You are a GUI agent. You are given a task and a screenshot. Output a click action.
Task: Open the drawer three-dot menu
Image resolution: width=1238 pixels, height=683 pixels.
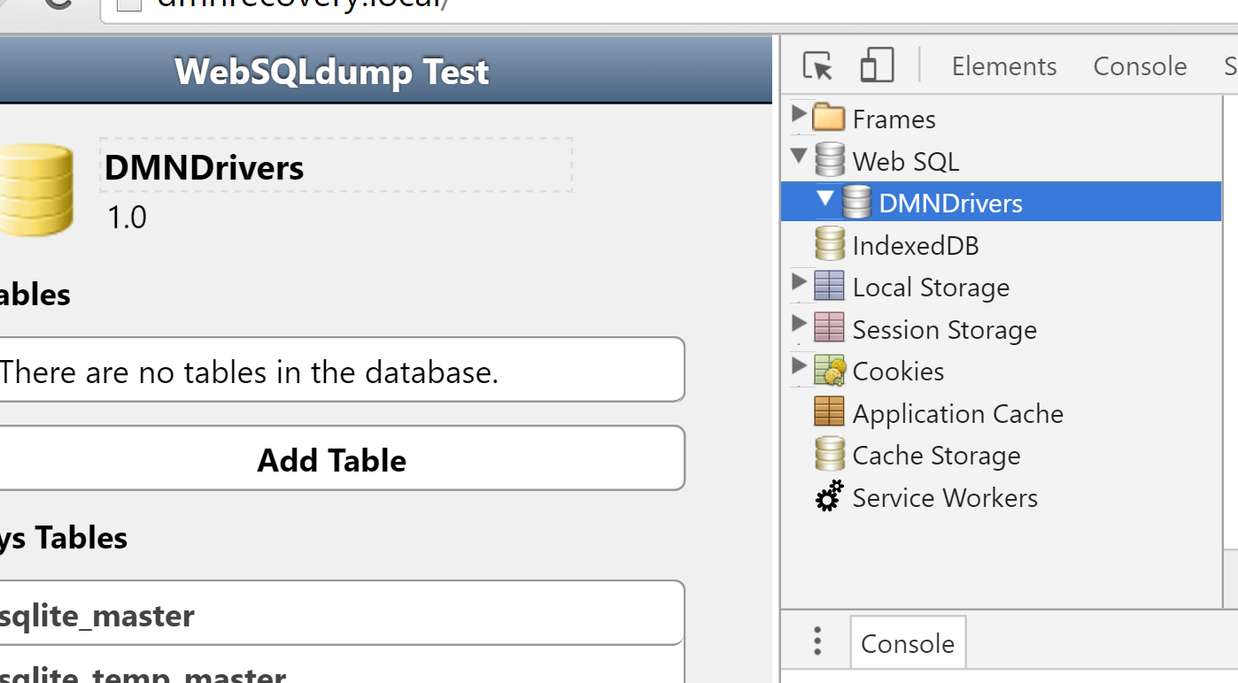tap(817, 641)
